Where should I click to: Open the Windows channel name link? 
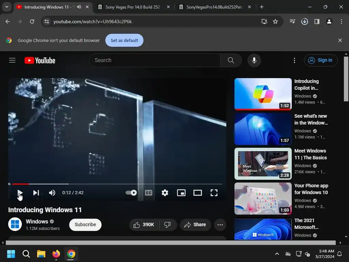37,221
